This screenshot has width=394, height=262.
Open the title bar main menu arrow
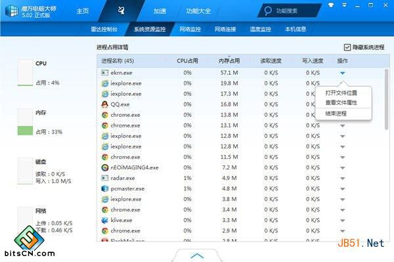345,5
